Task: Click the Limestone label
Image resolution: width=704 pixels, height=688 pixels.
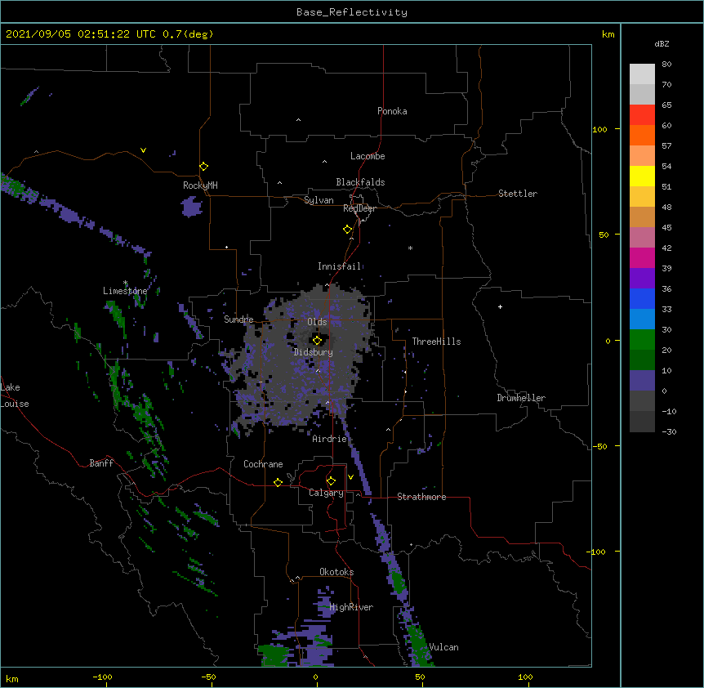Action: click(125, 291)
